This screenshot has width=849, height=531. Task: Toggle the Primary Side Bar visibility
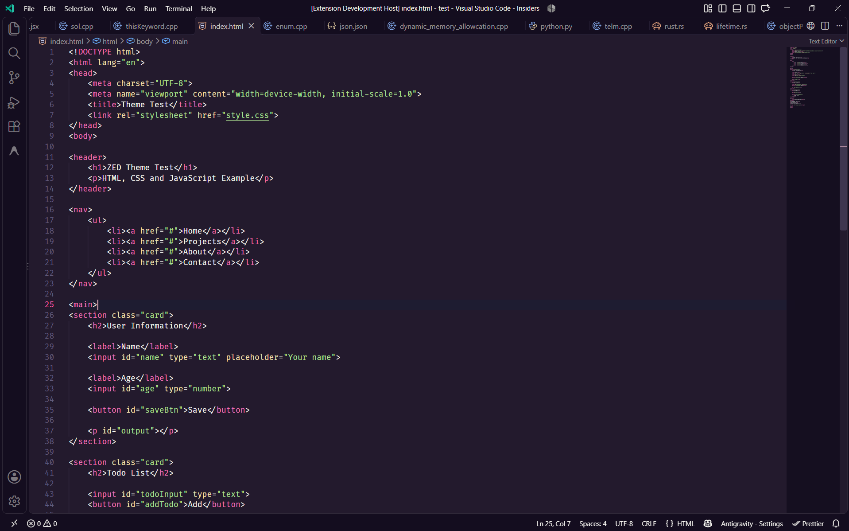pos(722,8)
